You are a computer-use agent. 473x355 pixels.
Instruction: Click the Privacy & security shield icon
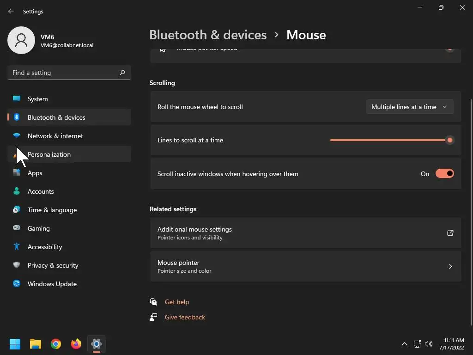17,265
